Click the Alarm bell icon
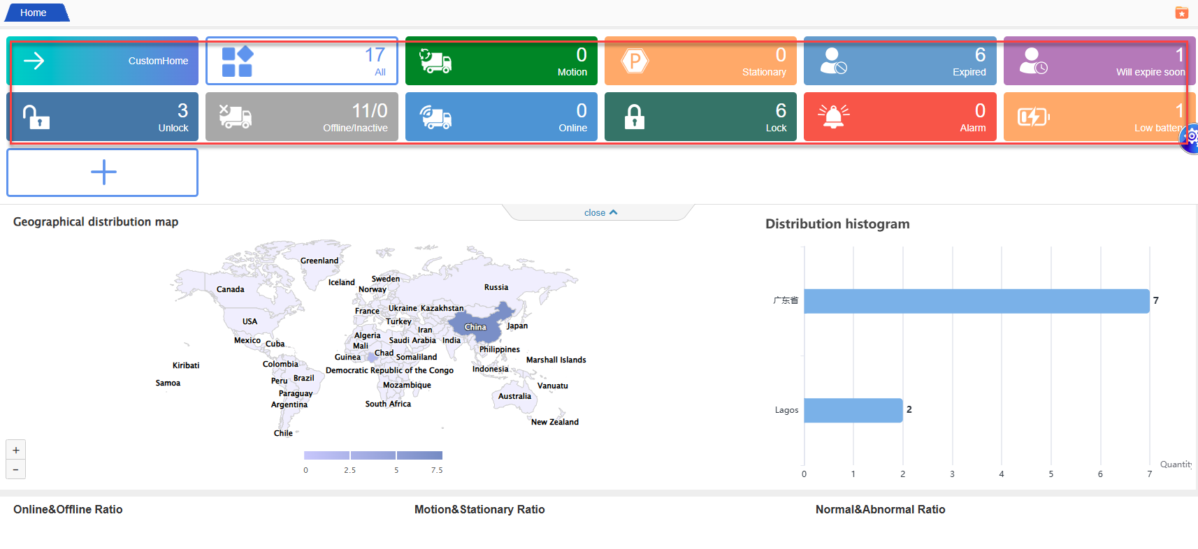 pos(833,117)
